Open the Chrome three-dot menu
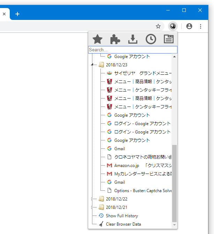This screenshot has height=234, width=214. [x=201, y=26]
